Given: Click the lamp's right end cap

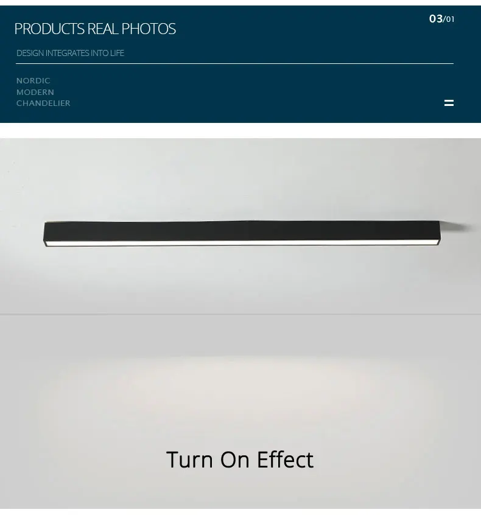Looking at the screenshot, I should click(438, 232).
